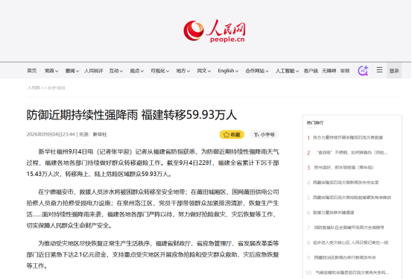Open hot ranking item number 1

tap(348, 137)
